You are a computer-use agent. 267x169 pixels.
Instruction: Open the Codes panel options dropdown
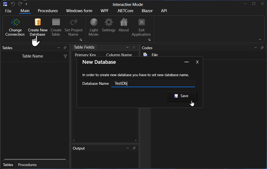pos(256,48)
